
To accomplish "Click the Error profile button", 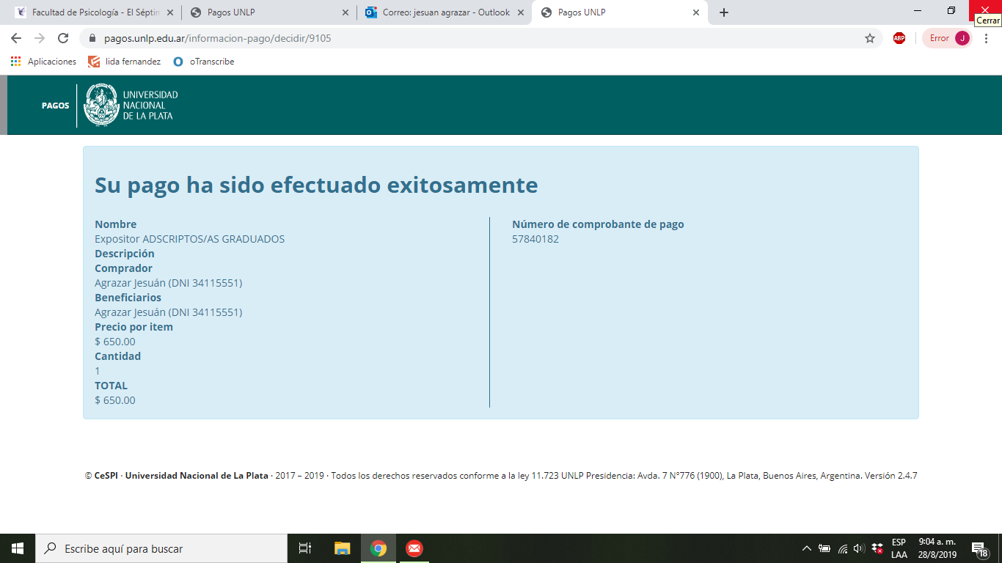I will pos(948,38).
